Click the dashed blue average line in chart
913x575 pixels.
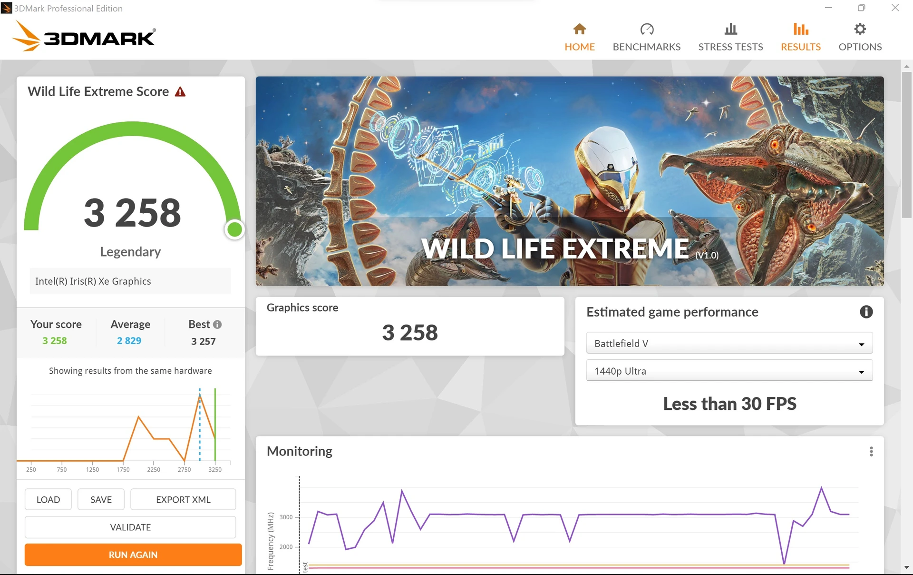[x=200, y=425]
